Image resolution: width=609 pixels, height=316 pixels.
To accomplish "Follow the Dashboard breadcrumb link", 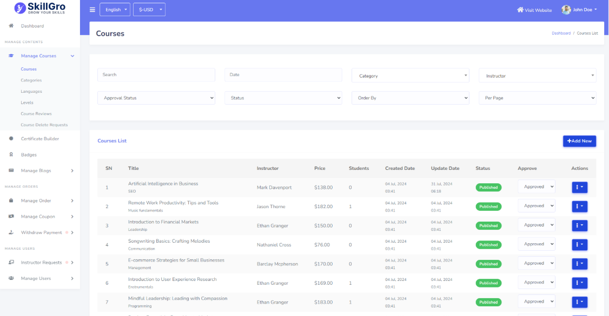I will (561, 33).
